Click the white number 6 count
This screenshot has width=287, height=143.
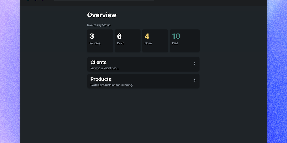coord(119,36)
